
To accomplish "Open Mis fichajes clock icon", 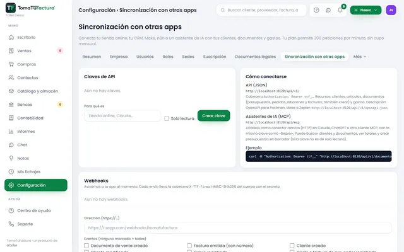I will click(11, 171).
